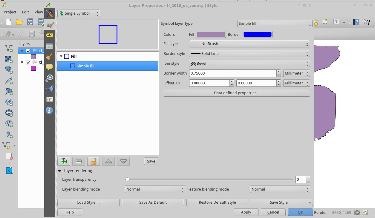Open the Project menu
The image size is (375, 218).
10,12
